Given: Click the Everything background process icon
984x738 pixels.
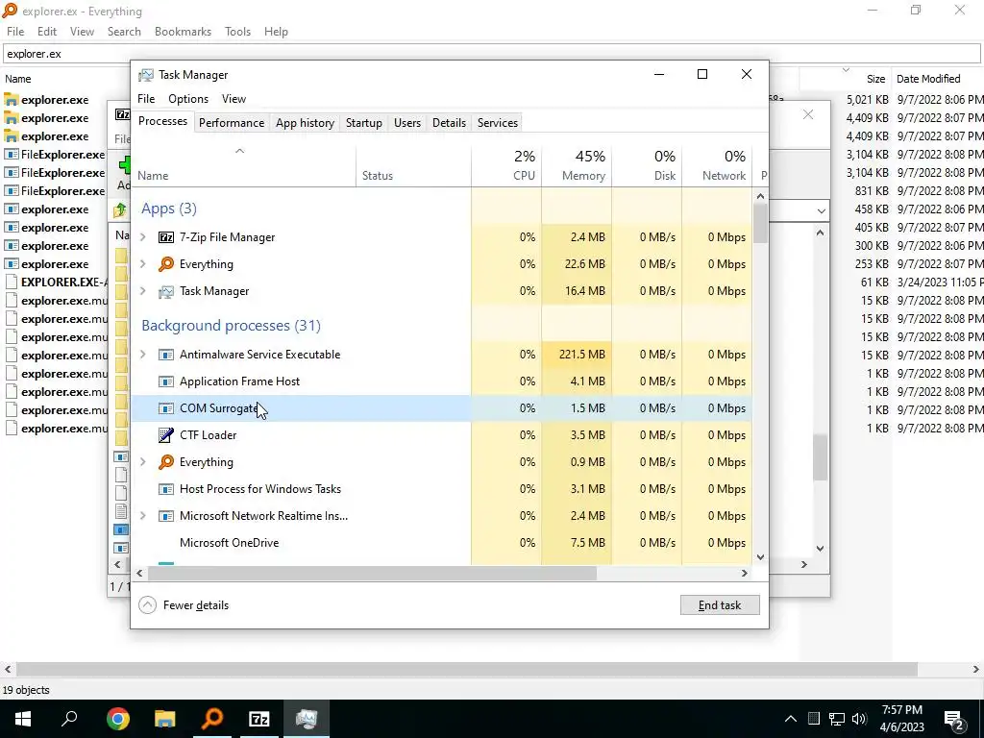Looking at the screenshot, I should tap(165, 462).
